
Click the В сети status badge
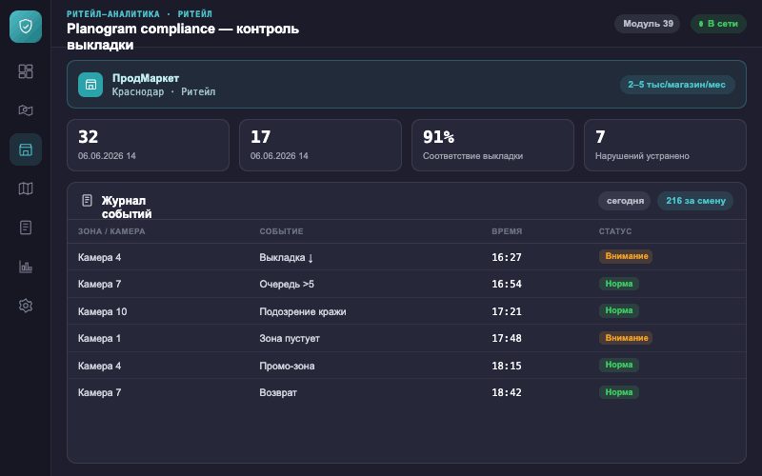[x=718, y=23]
